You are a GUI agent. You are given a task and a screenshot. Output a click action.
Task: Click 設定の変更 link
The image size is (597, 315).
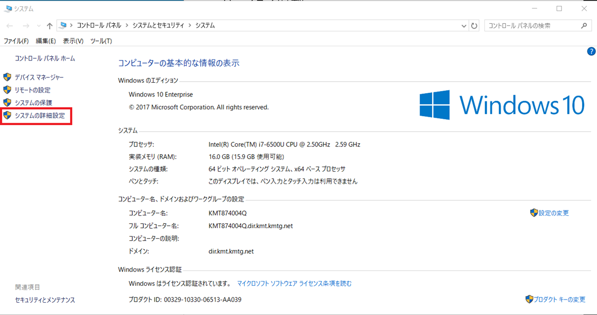click(x=553, y=213)
